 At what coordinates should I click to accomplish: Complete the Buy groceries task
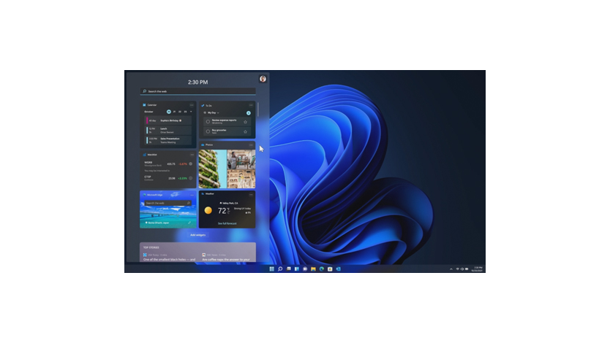208,131
